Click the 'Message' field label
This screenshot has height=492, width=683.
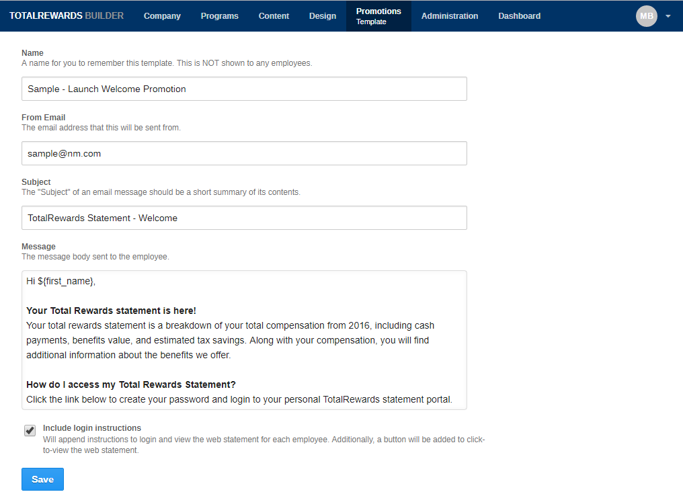[x=38, y=246]
